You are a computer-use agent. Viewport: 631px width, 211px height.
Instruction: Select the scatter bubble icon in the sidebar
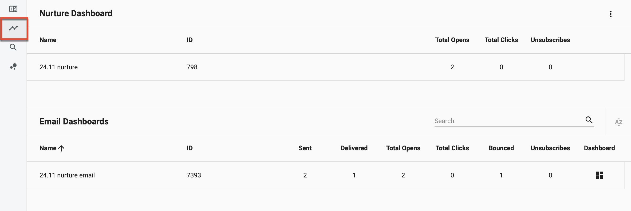pos(14,66)
